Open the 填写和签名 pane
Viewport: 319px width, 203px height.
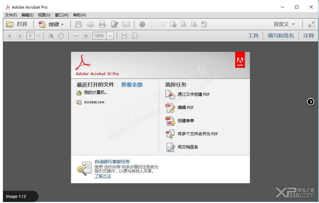[281, 36]
